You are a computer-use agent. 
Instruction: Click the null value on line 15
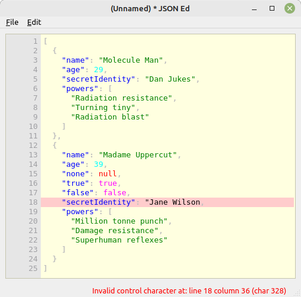pyautogui.click(x=108, y=174)
